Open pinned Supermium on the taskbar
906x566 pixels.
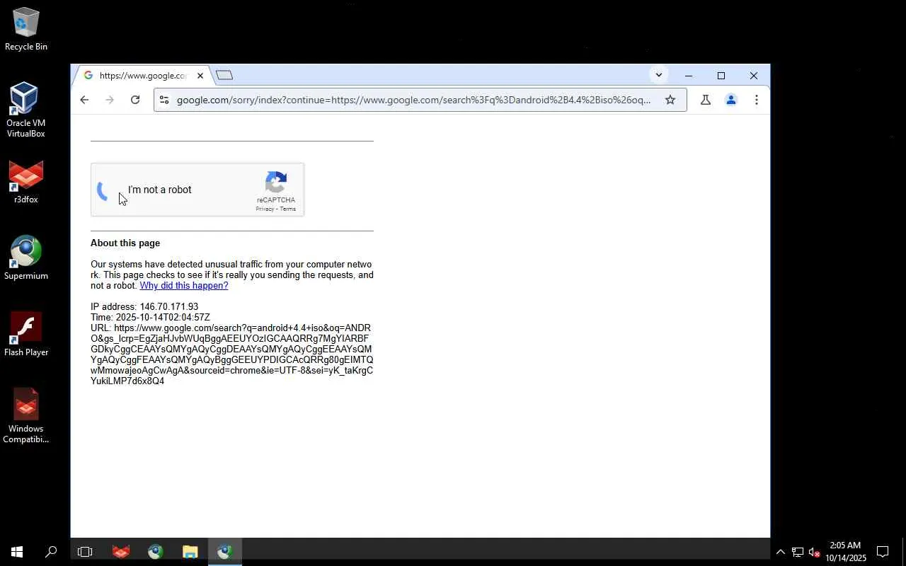tap(156, 552)
